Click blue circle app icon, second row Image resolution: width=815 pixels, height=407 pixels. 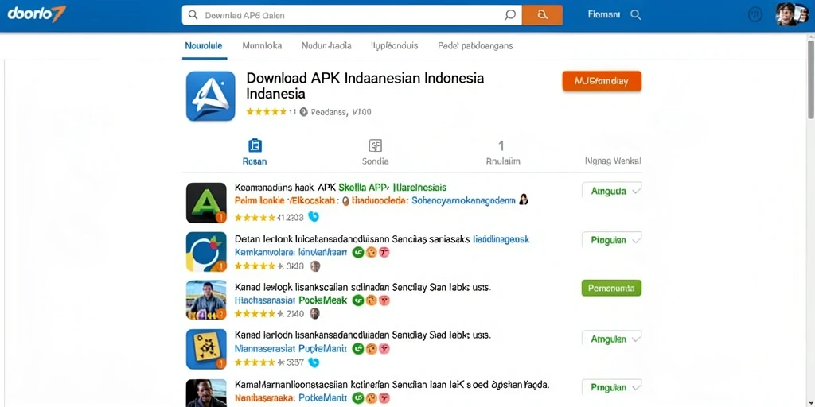click(206, 252)
